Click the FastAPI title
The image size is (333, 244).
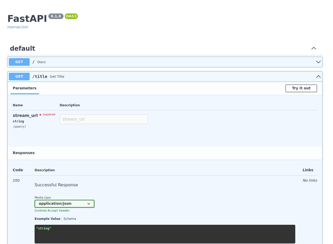[x=27, y=19]
